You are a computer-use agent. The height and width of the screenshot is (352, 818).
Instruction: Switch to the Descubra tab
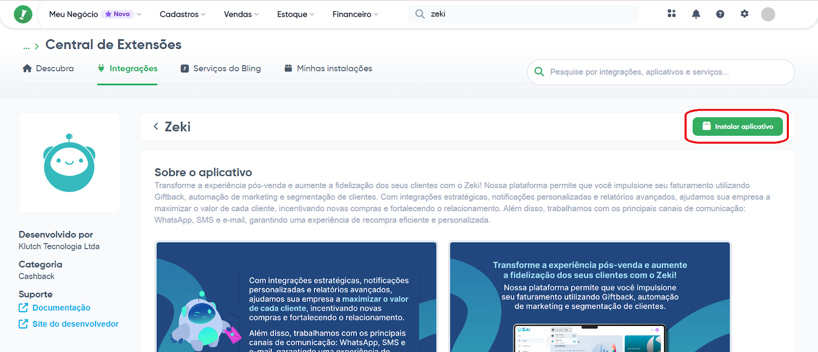[x=49, y=68]
